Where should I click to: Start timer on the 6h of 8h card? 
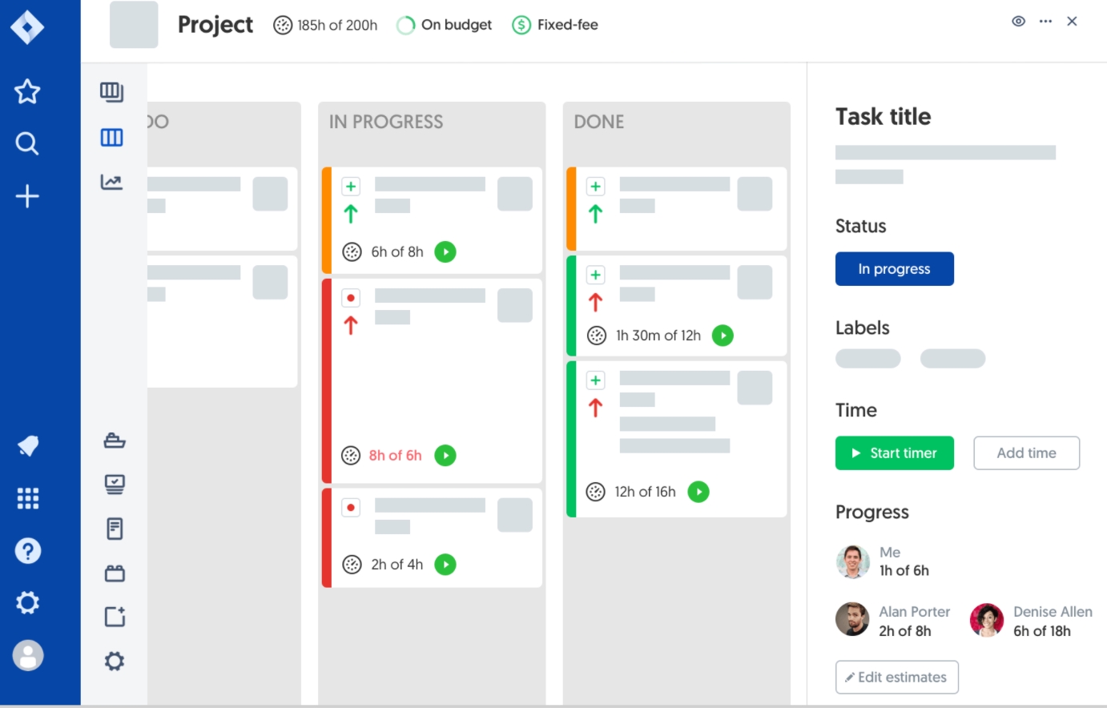tap(445, 252)
